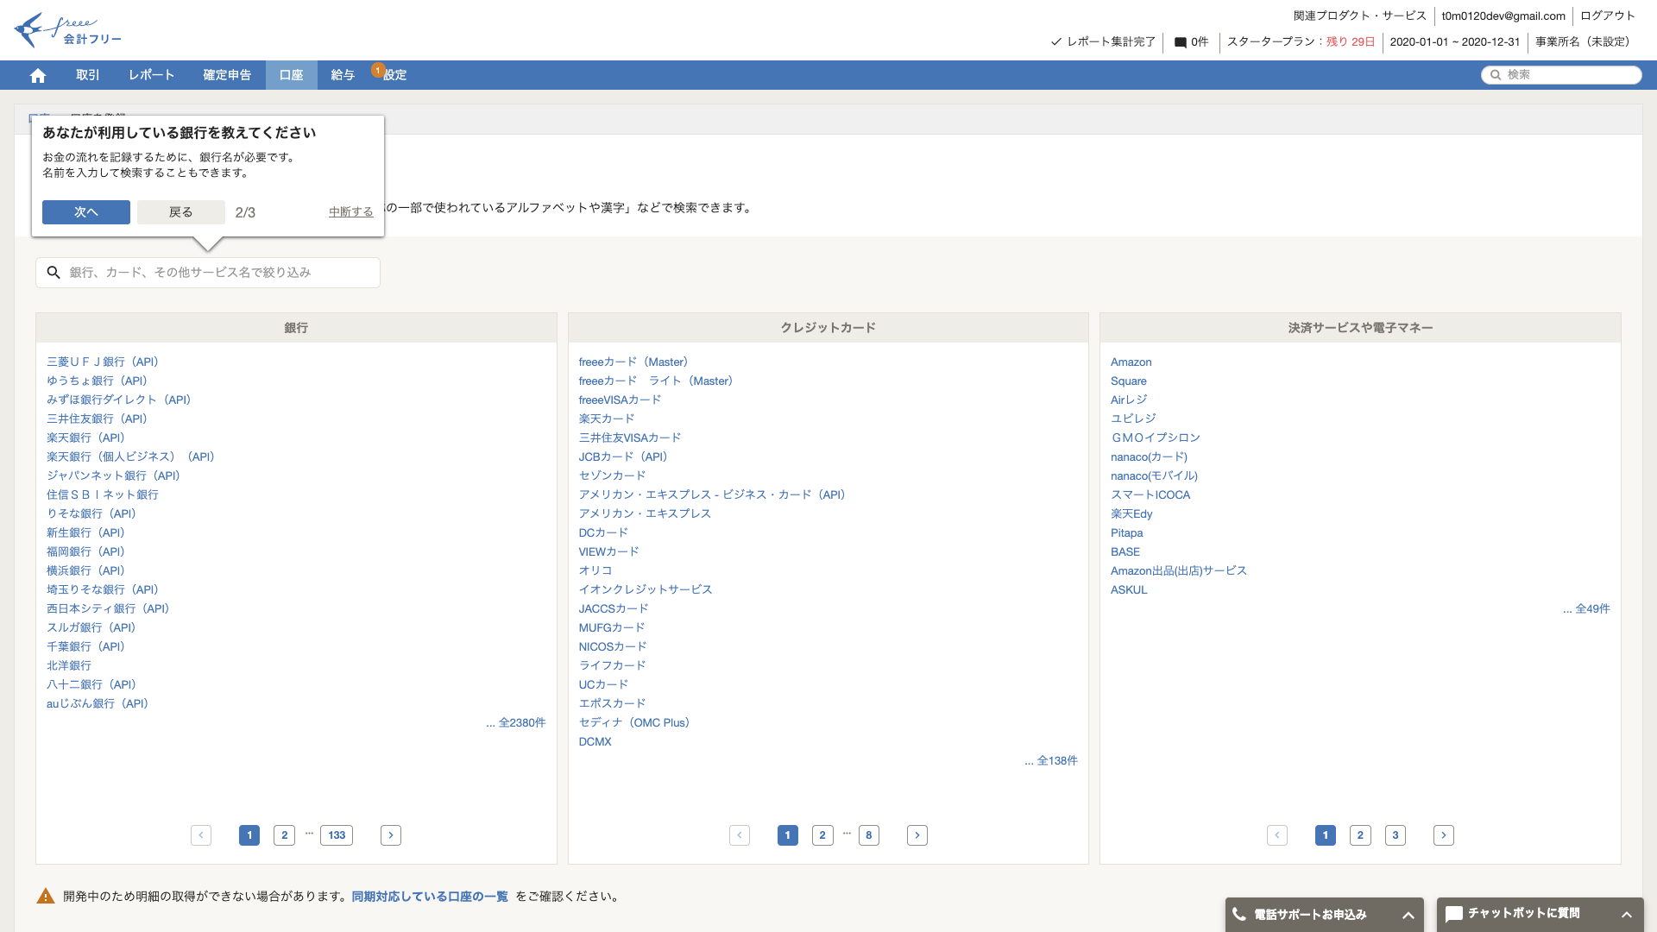
Task: Click the 戻る button in the tutorial popup
Action: [181, 212]
